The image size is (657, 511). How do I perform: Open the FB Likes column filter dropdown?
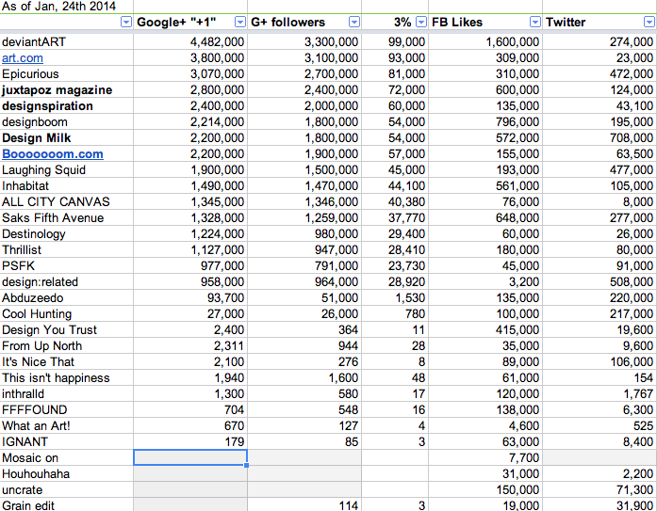(x=535, y=23)
